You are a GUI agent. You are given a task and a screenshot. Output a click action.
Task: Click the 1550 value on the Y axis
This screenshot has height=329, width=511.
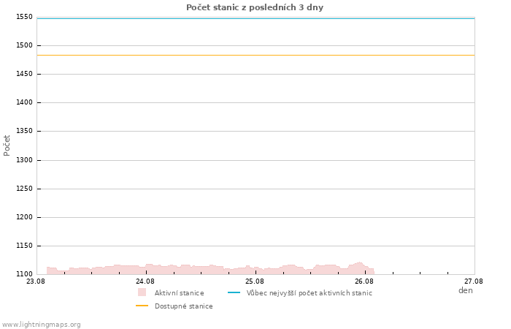coord(24,17)
